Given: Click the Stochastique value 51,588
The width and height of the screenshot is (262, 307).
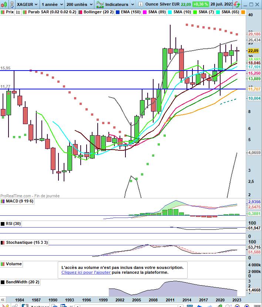Looking at the screenshot, I should (254, 252).
